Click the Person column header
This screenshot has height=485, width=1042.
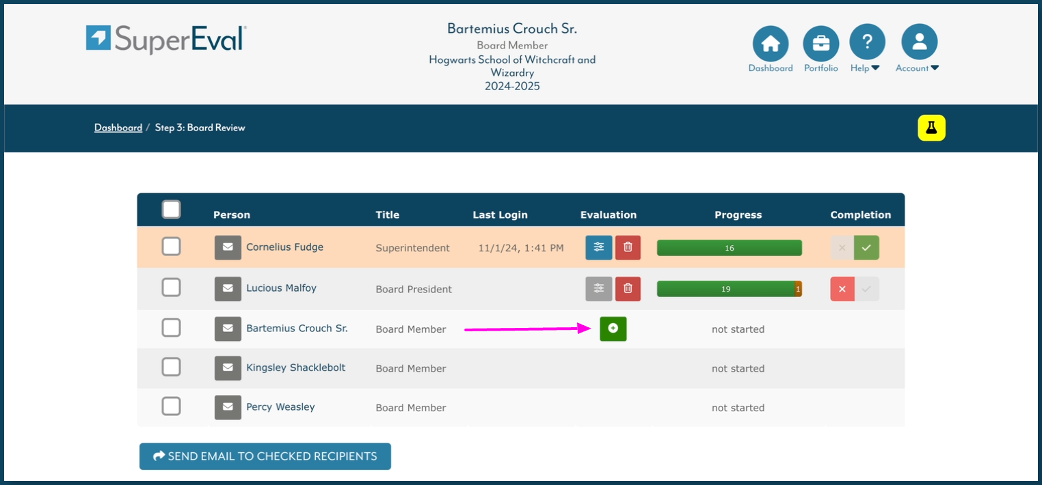point(232,214)
